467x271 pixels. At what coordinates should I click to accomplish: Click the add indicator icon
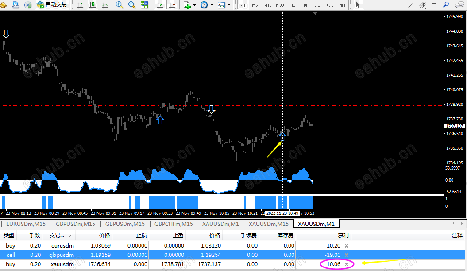(187, 5)
